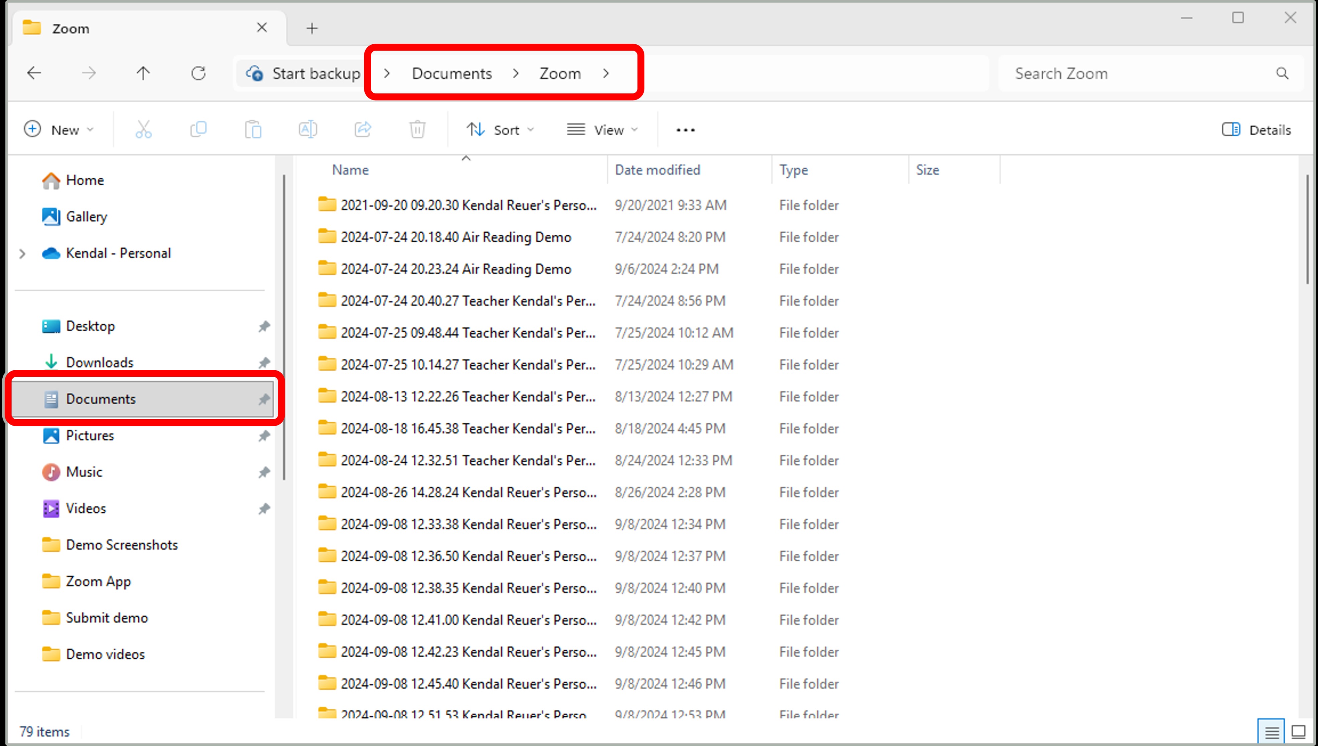Go up one folder level

(143, 73)
